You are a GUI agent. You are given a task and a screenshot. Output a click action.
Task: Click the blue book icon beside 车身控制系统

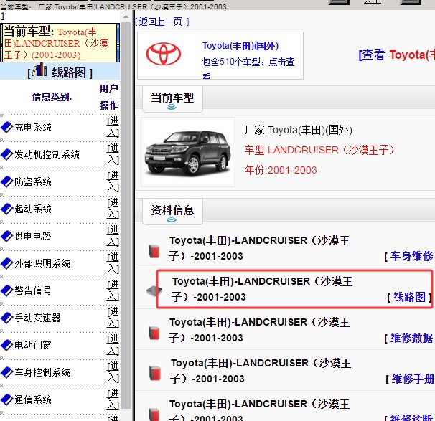coord(7,372)
